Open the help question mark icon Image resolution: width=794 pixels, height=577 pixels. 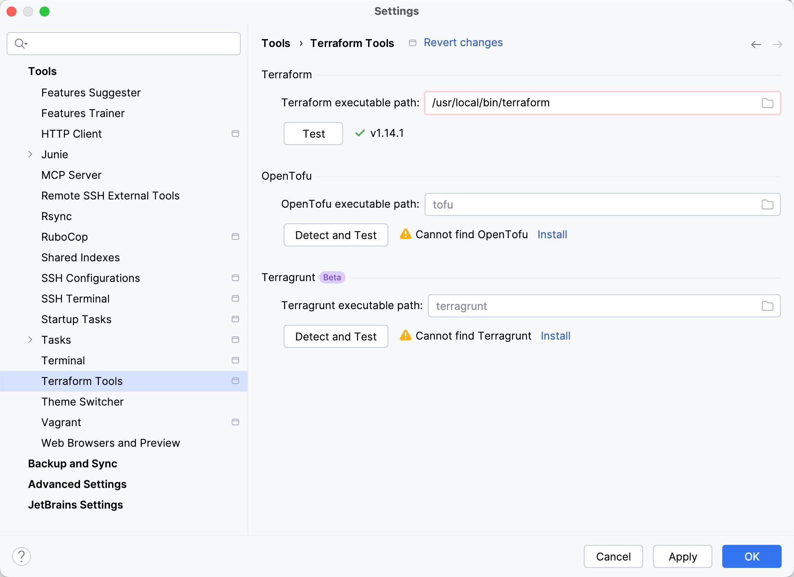pyautogui.click(x=22, y=556)
